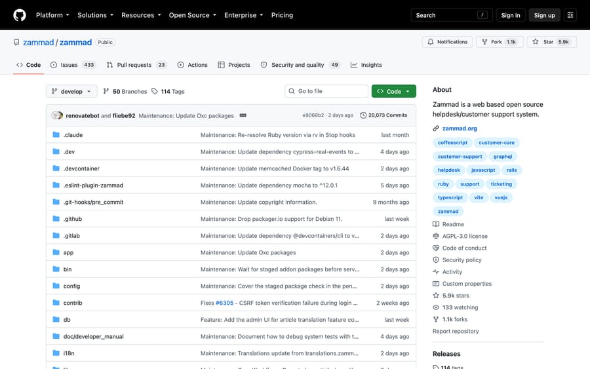This screenshot has width=590, height=369.
Task: Click the book icon next to Readme
Action: tap(436, 224)
